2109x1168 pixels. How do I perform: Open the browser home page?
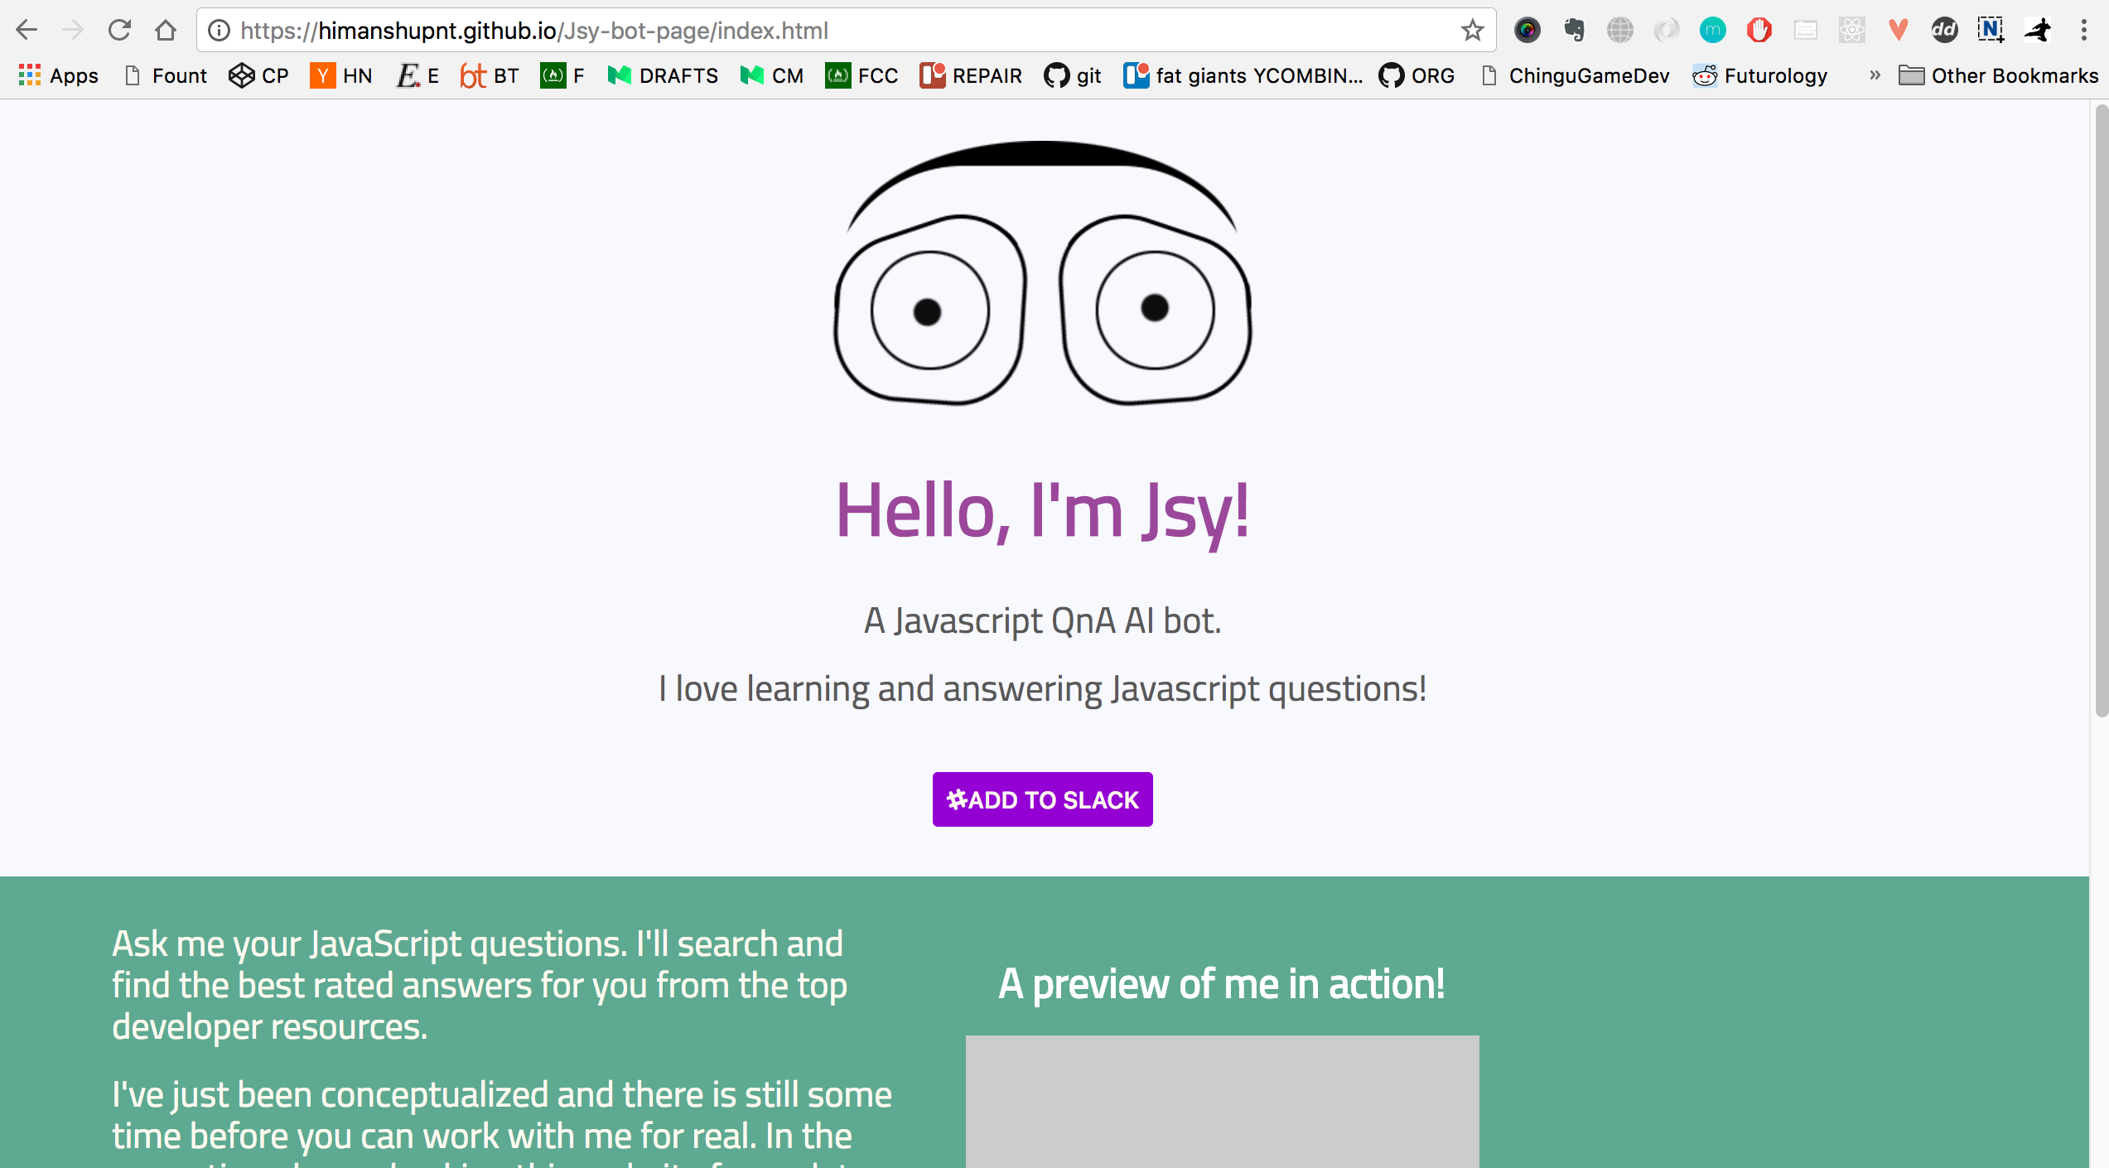pyautogui.click(x=166, y=31)
